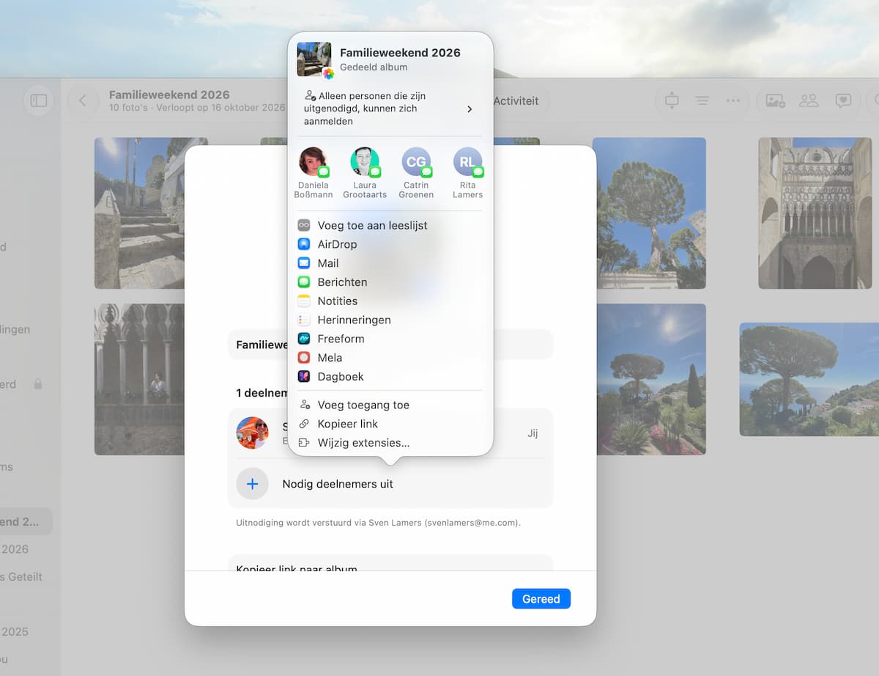The image size is (879, 676).
Task: Click the aspect-ratio zoom toolbar icon
Action: point(672,101)
